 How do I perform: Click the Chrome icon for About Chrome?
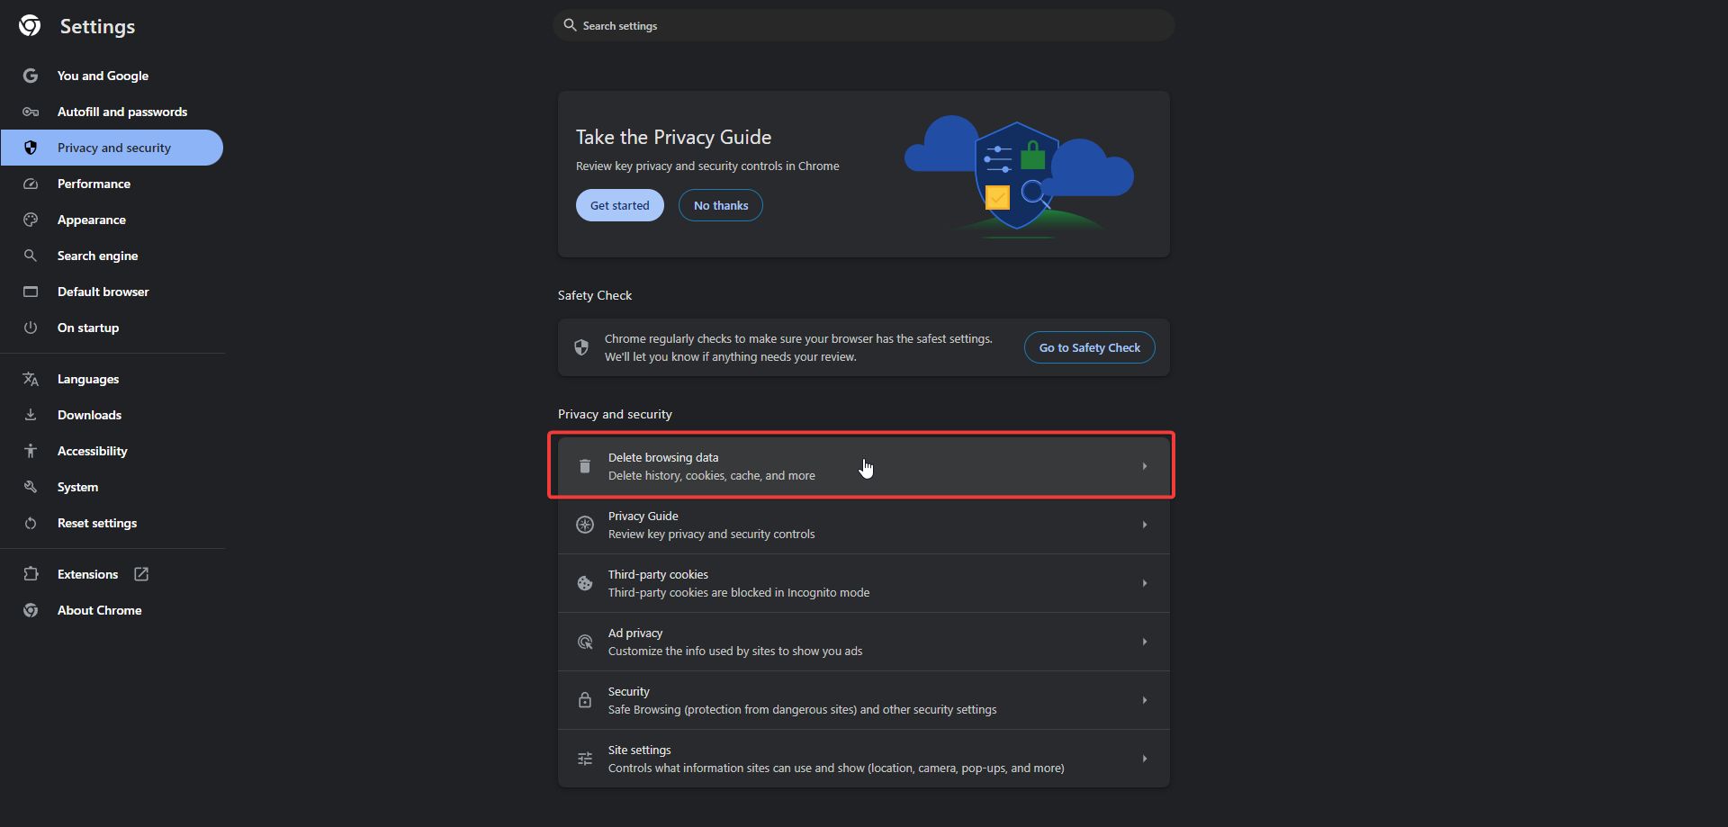[31, 610]
